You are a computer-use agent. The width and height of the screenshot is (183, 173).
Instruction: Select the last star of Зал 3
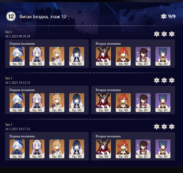coord(172,127)
